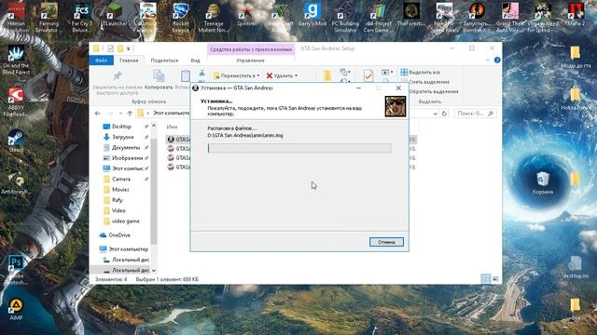The image size is (597, 335).
Task: Switch to the Поделиться ribbon tab
Action: click(164, 60)
